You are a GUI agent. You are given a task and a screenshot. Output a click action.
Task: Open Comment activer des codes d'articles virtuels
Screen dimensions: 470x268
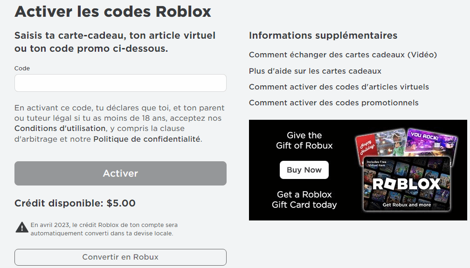click(x=339, y=87)
